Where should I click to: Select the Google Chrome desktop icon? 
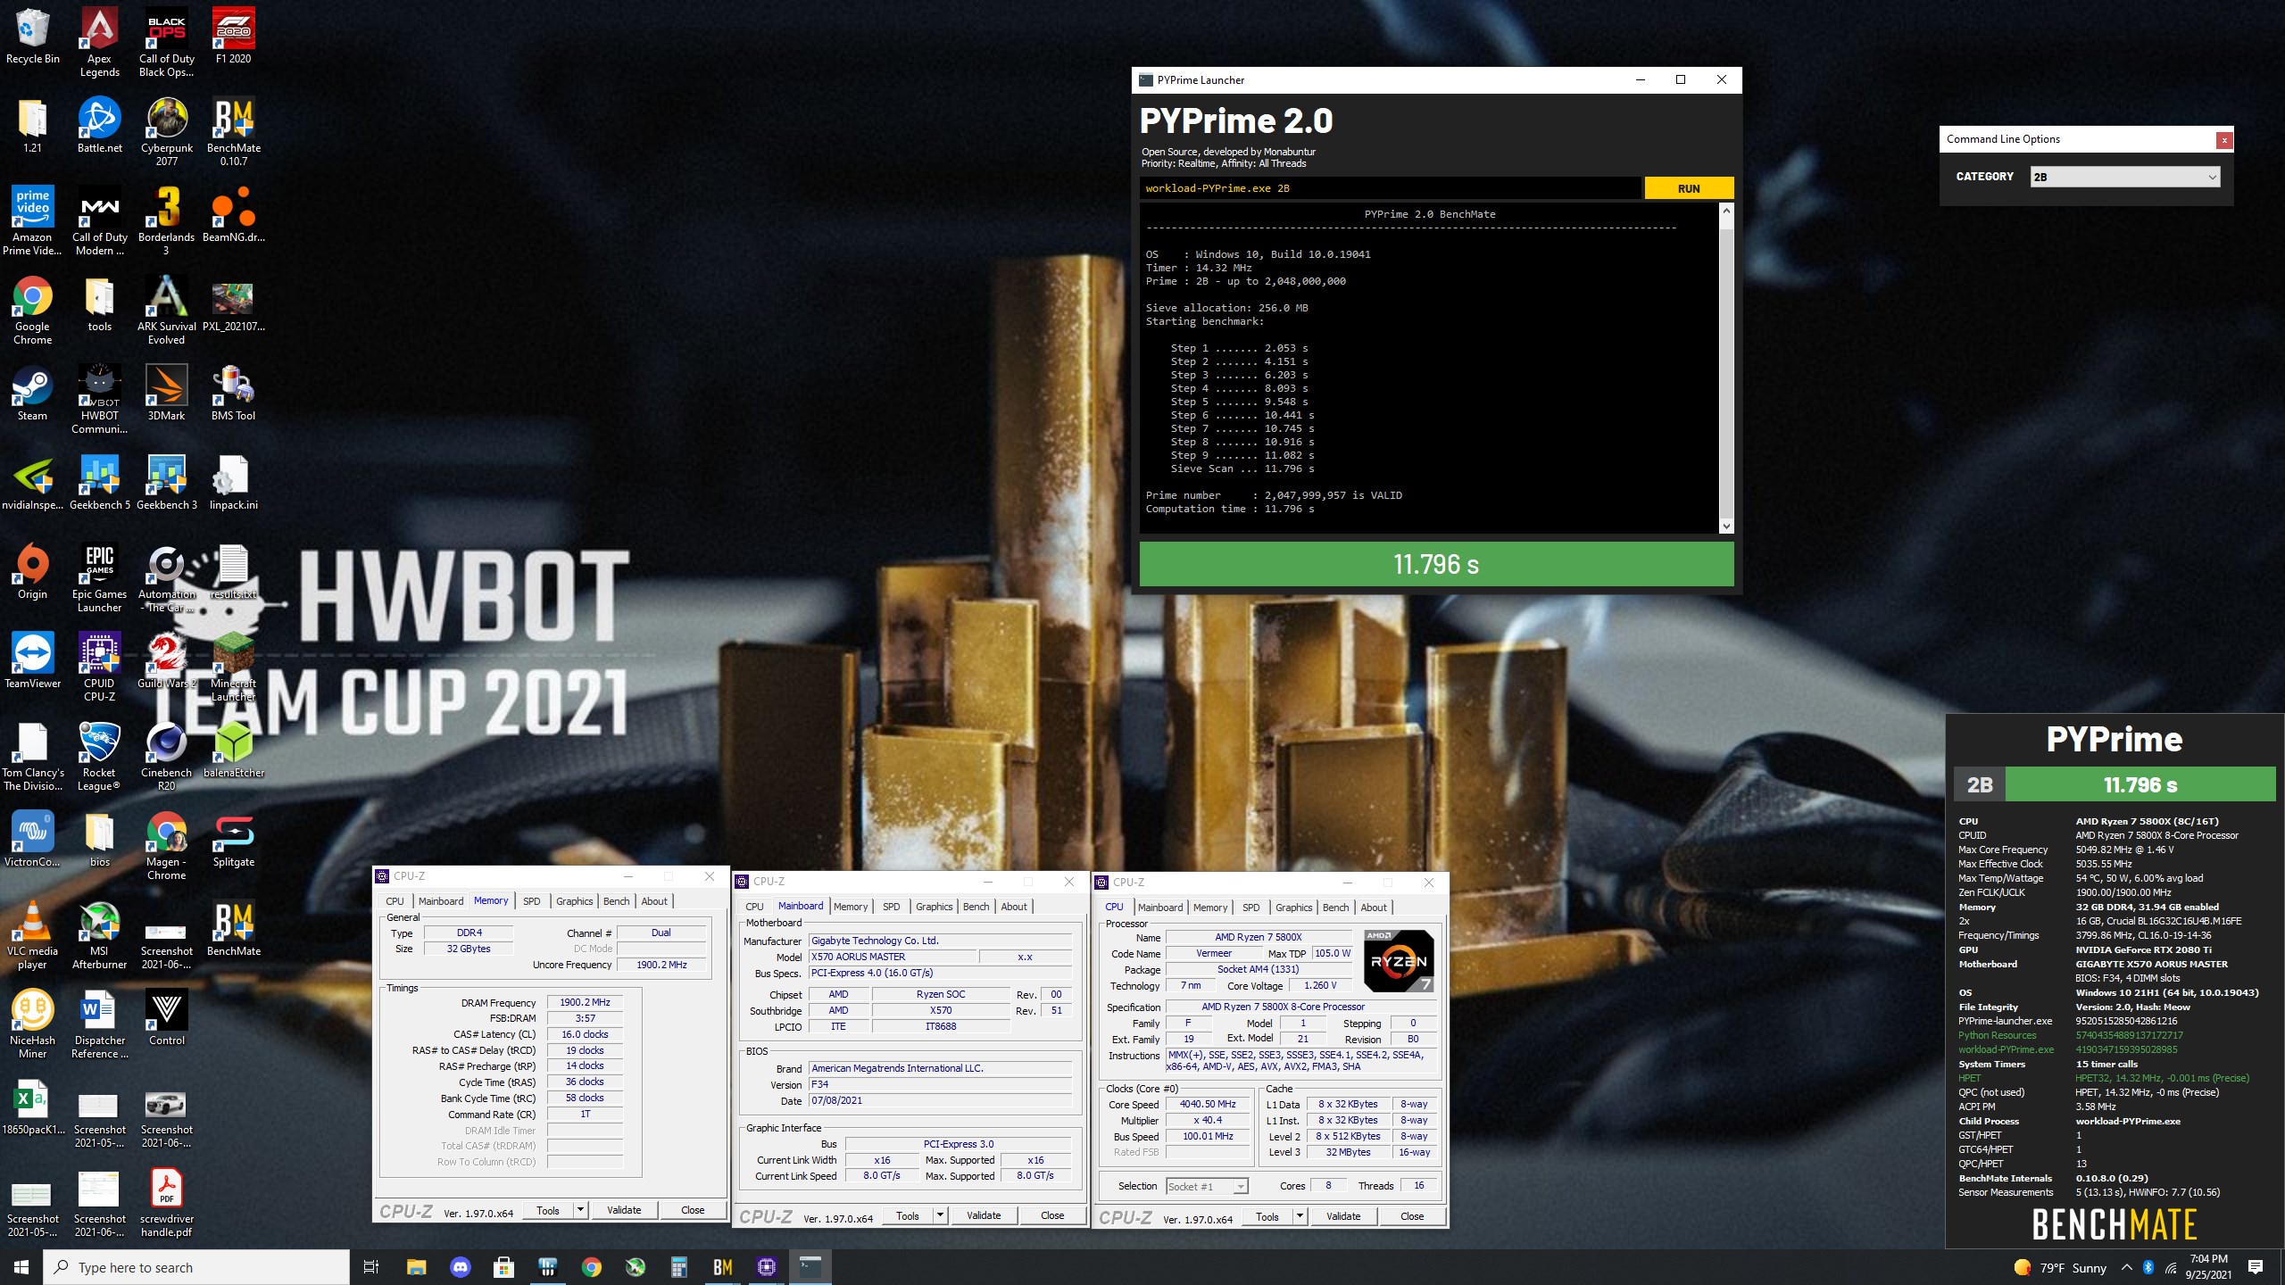coord(32,311)
